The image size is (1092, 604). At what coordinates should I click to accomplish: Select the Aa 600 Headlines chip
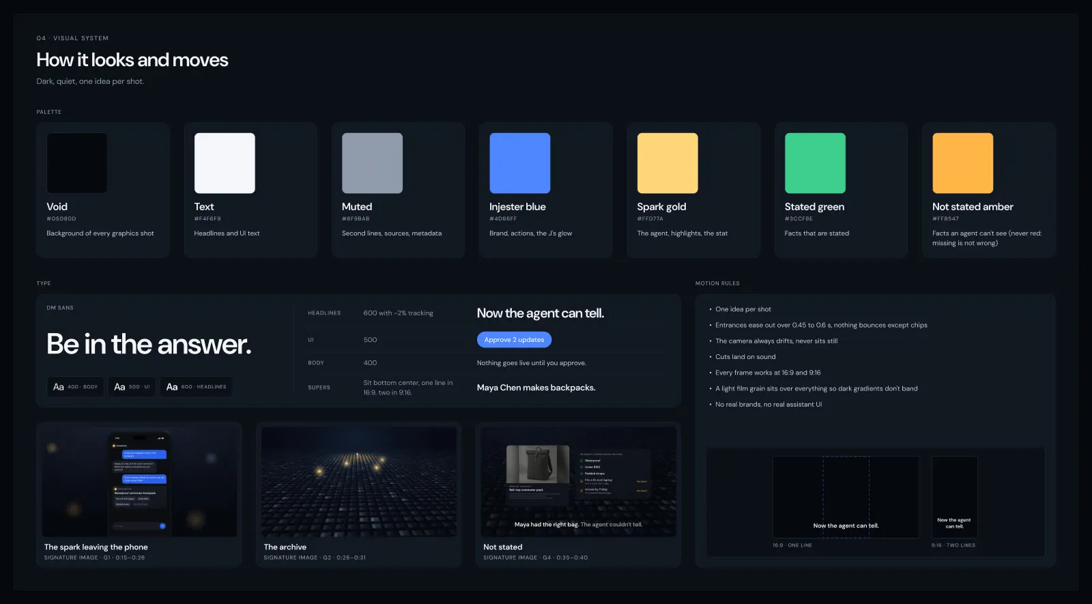coord(197,387)
